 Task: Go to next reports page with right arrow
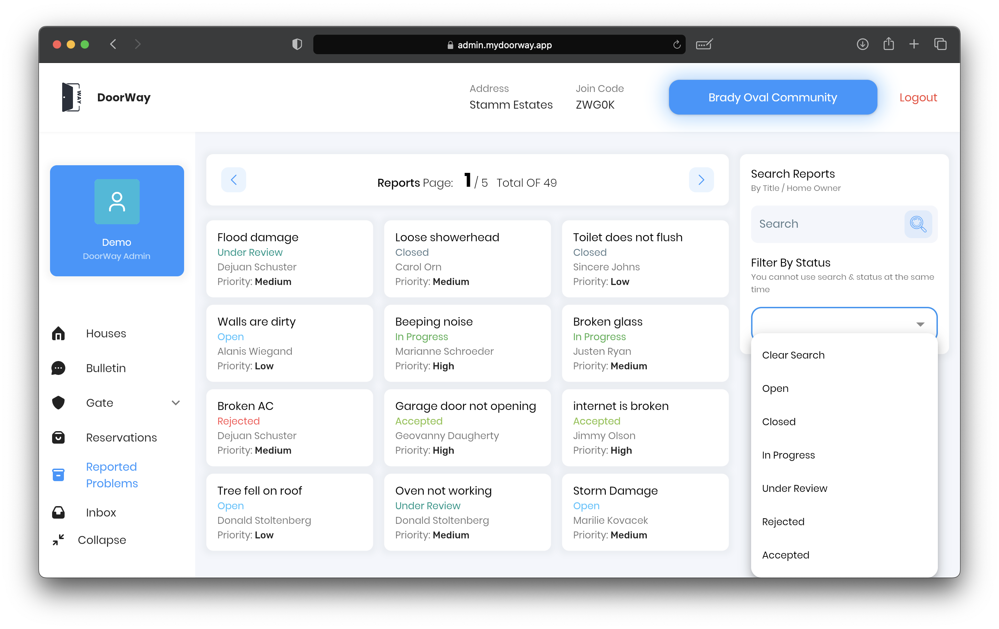coord(701,180)
